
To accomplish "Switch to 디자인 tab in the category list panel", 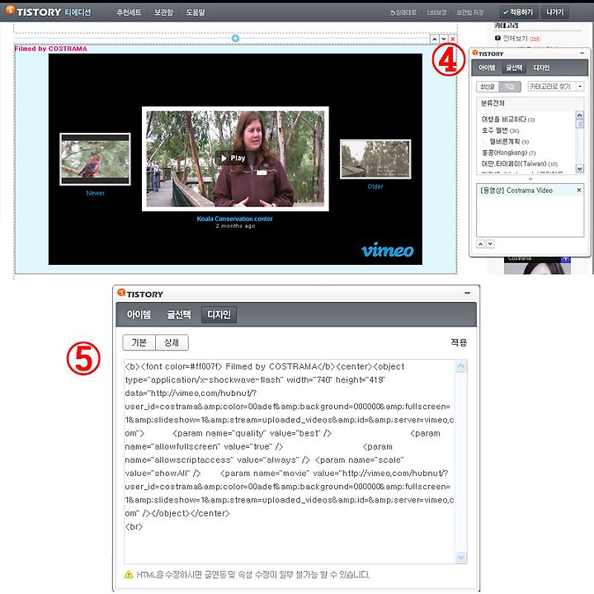I will coord(541,68).
